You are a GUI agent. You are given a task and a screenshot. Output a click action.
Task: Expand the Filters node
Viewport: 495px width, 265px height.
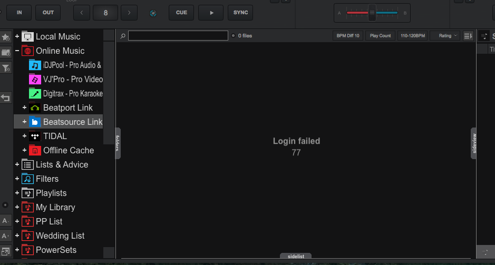pyautogui.click(x=17, y=179)
